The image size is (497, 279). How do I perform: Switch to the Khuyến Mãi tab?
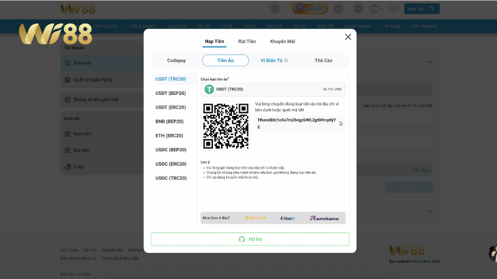tap(282, 42)
